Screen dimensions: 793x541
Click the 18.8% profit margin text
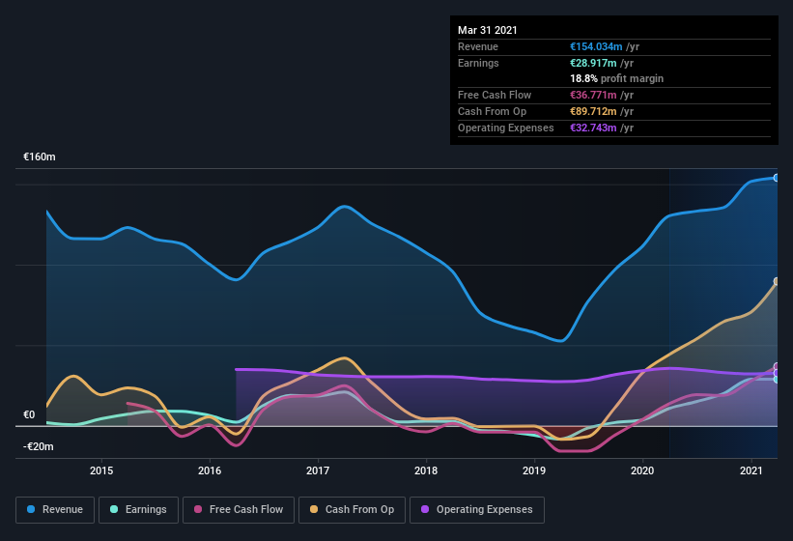617,78
